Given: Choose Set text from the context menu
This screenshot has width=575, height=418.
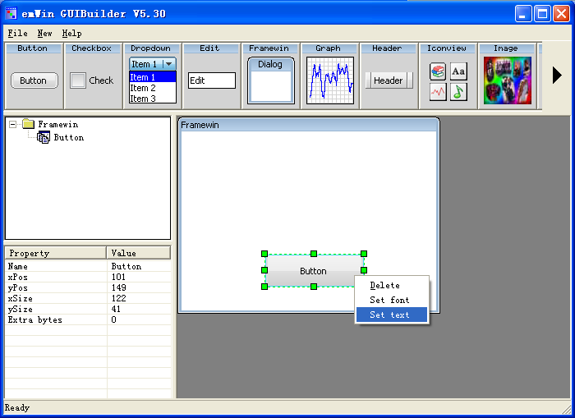Looking at the screenshot, I should 392,315.
